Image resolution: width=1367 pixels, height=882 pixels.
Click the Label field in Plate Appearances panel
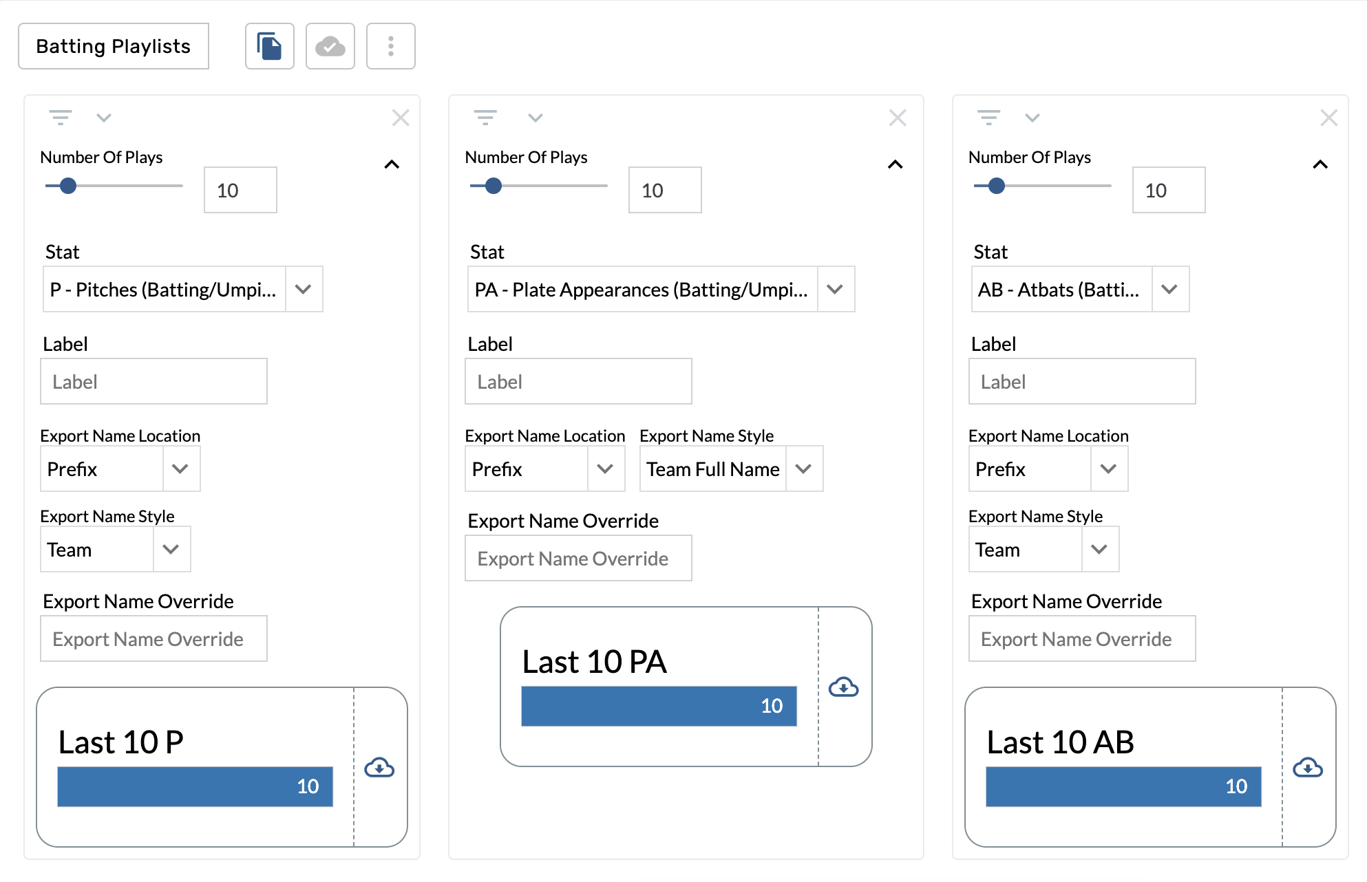(578, 381)
